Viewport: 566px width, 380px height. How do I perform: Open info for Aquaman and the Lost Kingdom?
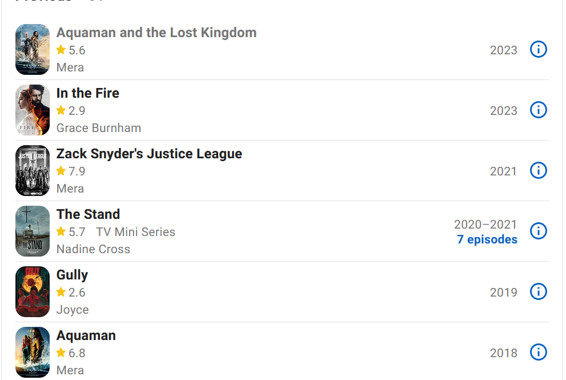[538, 50]
